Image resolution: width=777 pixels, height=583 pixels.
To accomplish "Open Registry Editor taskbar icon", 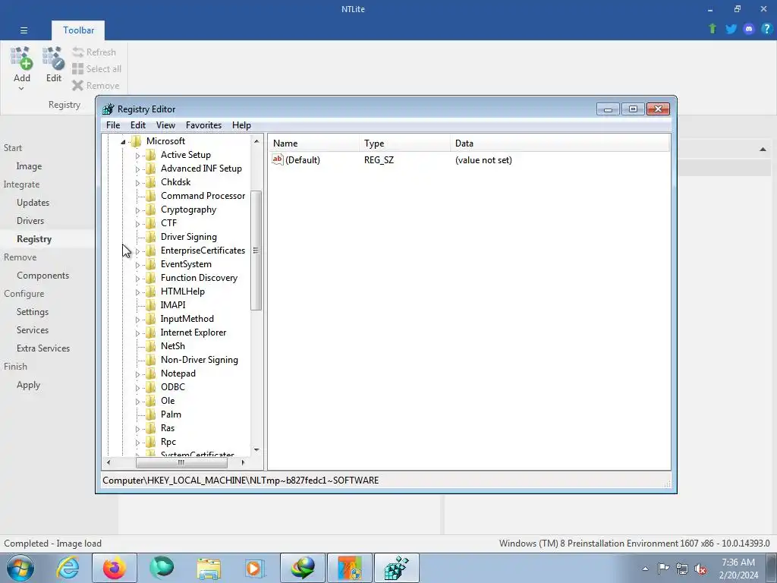I will (397, 568).
